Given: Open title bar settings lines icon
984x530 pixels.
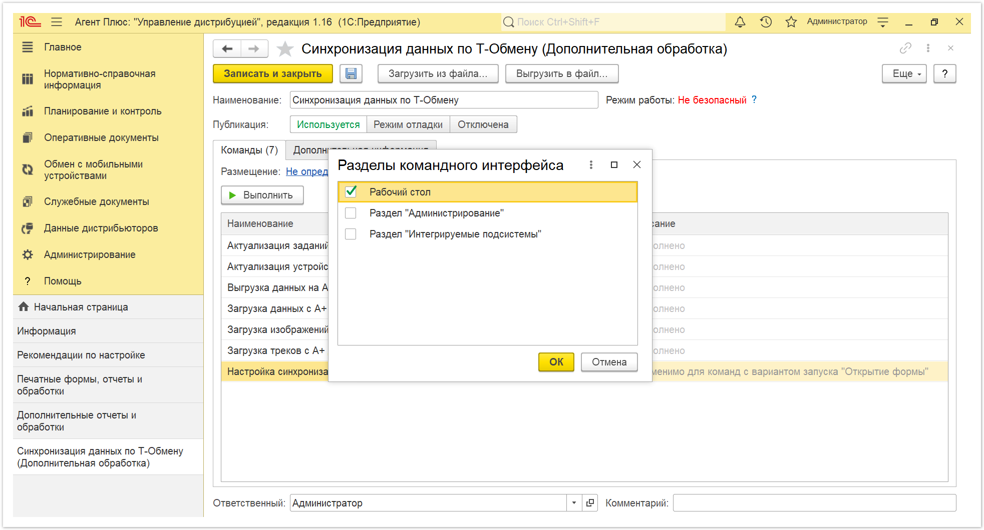Looking at the screenshot, I should (883, 22).
